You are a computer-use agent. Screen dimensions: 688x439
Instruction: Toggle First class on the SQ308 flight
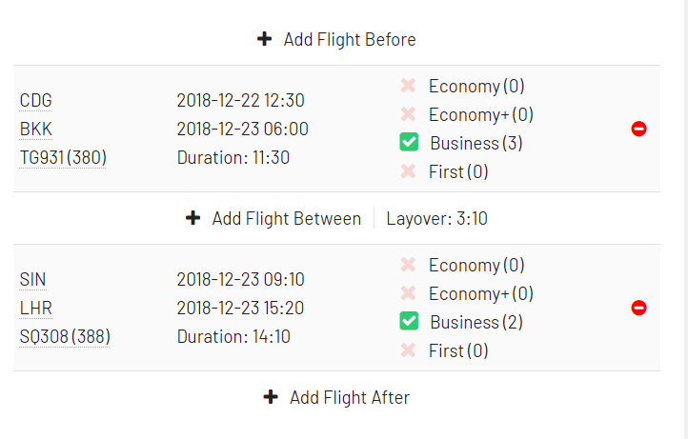[x=408, y=350]
